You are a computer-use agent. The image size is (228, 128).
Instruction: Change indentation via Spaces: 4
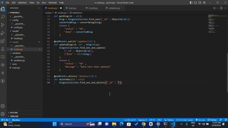coord(142,120)
